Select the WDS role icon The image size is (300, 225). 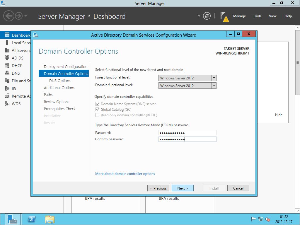(x=7, y=104)
